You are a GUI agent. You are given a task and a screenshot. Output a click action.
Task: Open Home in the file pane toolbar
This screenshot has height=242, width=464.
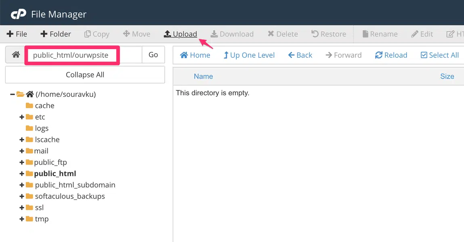click(195, 55)
